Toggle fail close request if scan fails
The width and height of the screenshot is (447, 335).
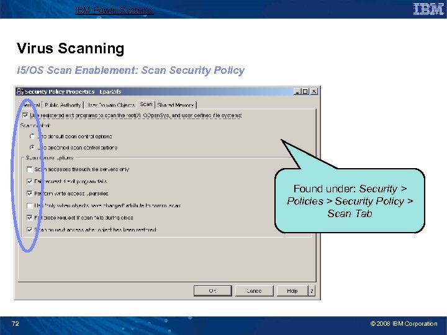pyautogui.click(x=29, y=218)
